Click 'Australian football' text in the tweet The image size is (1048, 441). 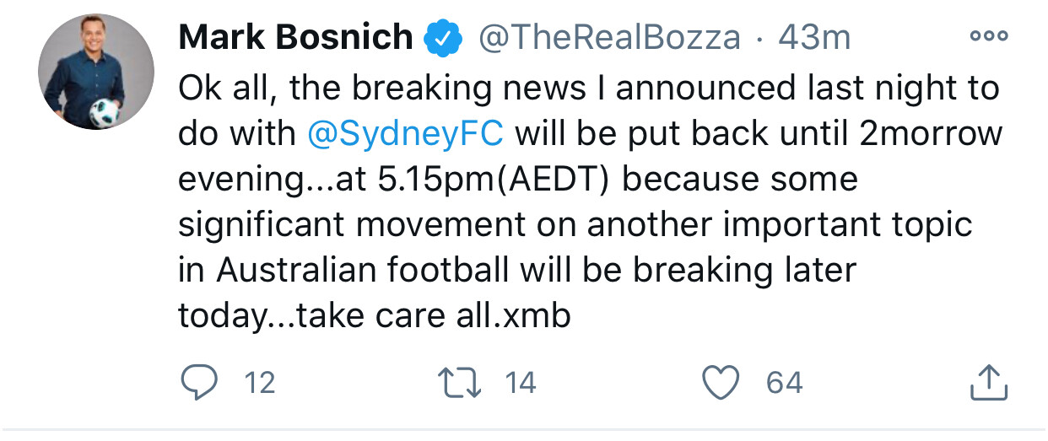(x=363, y=271)
